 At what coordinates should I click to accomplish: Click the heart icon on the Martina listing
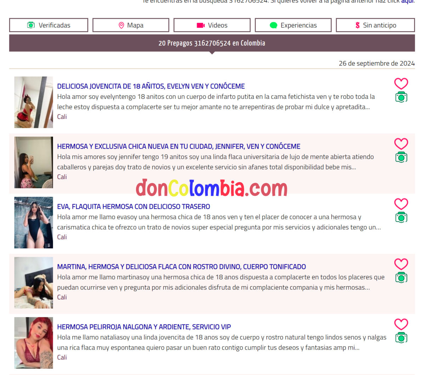401,264
